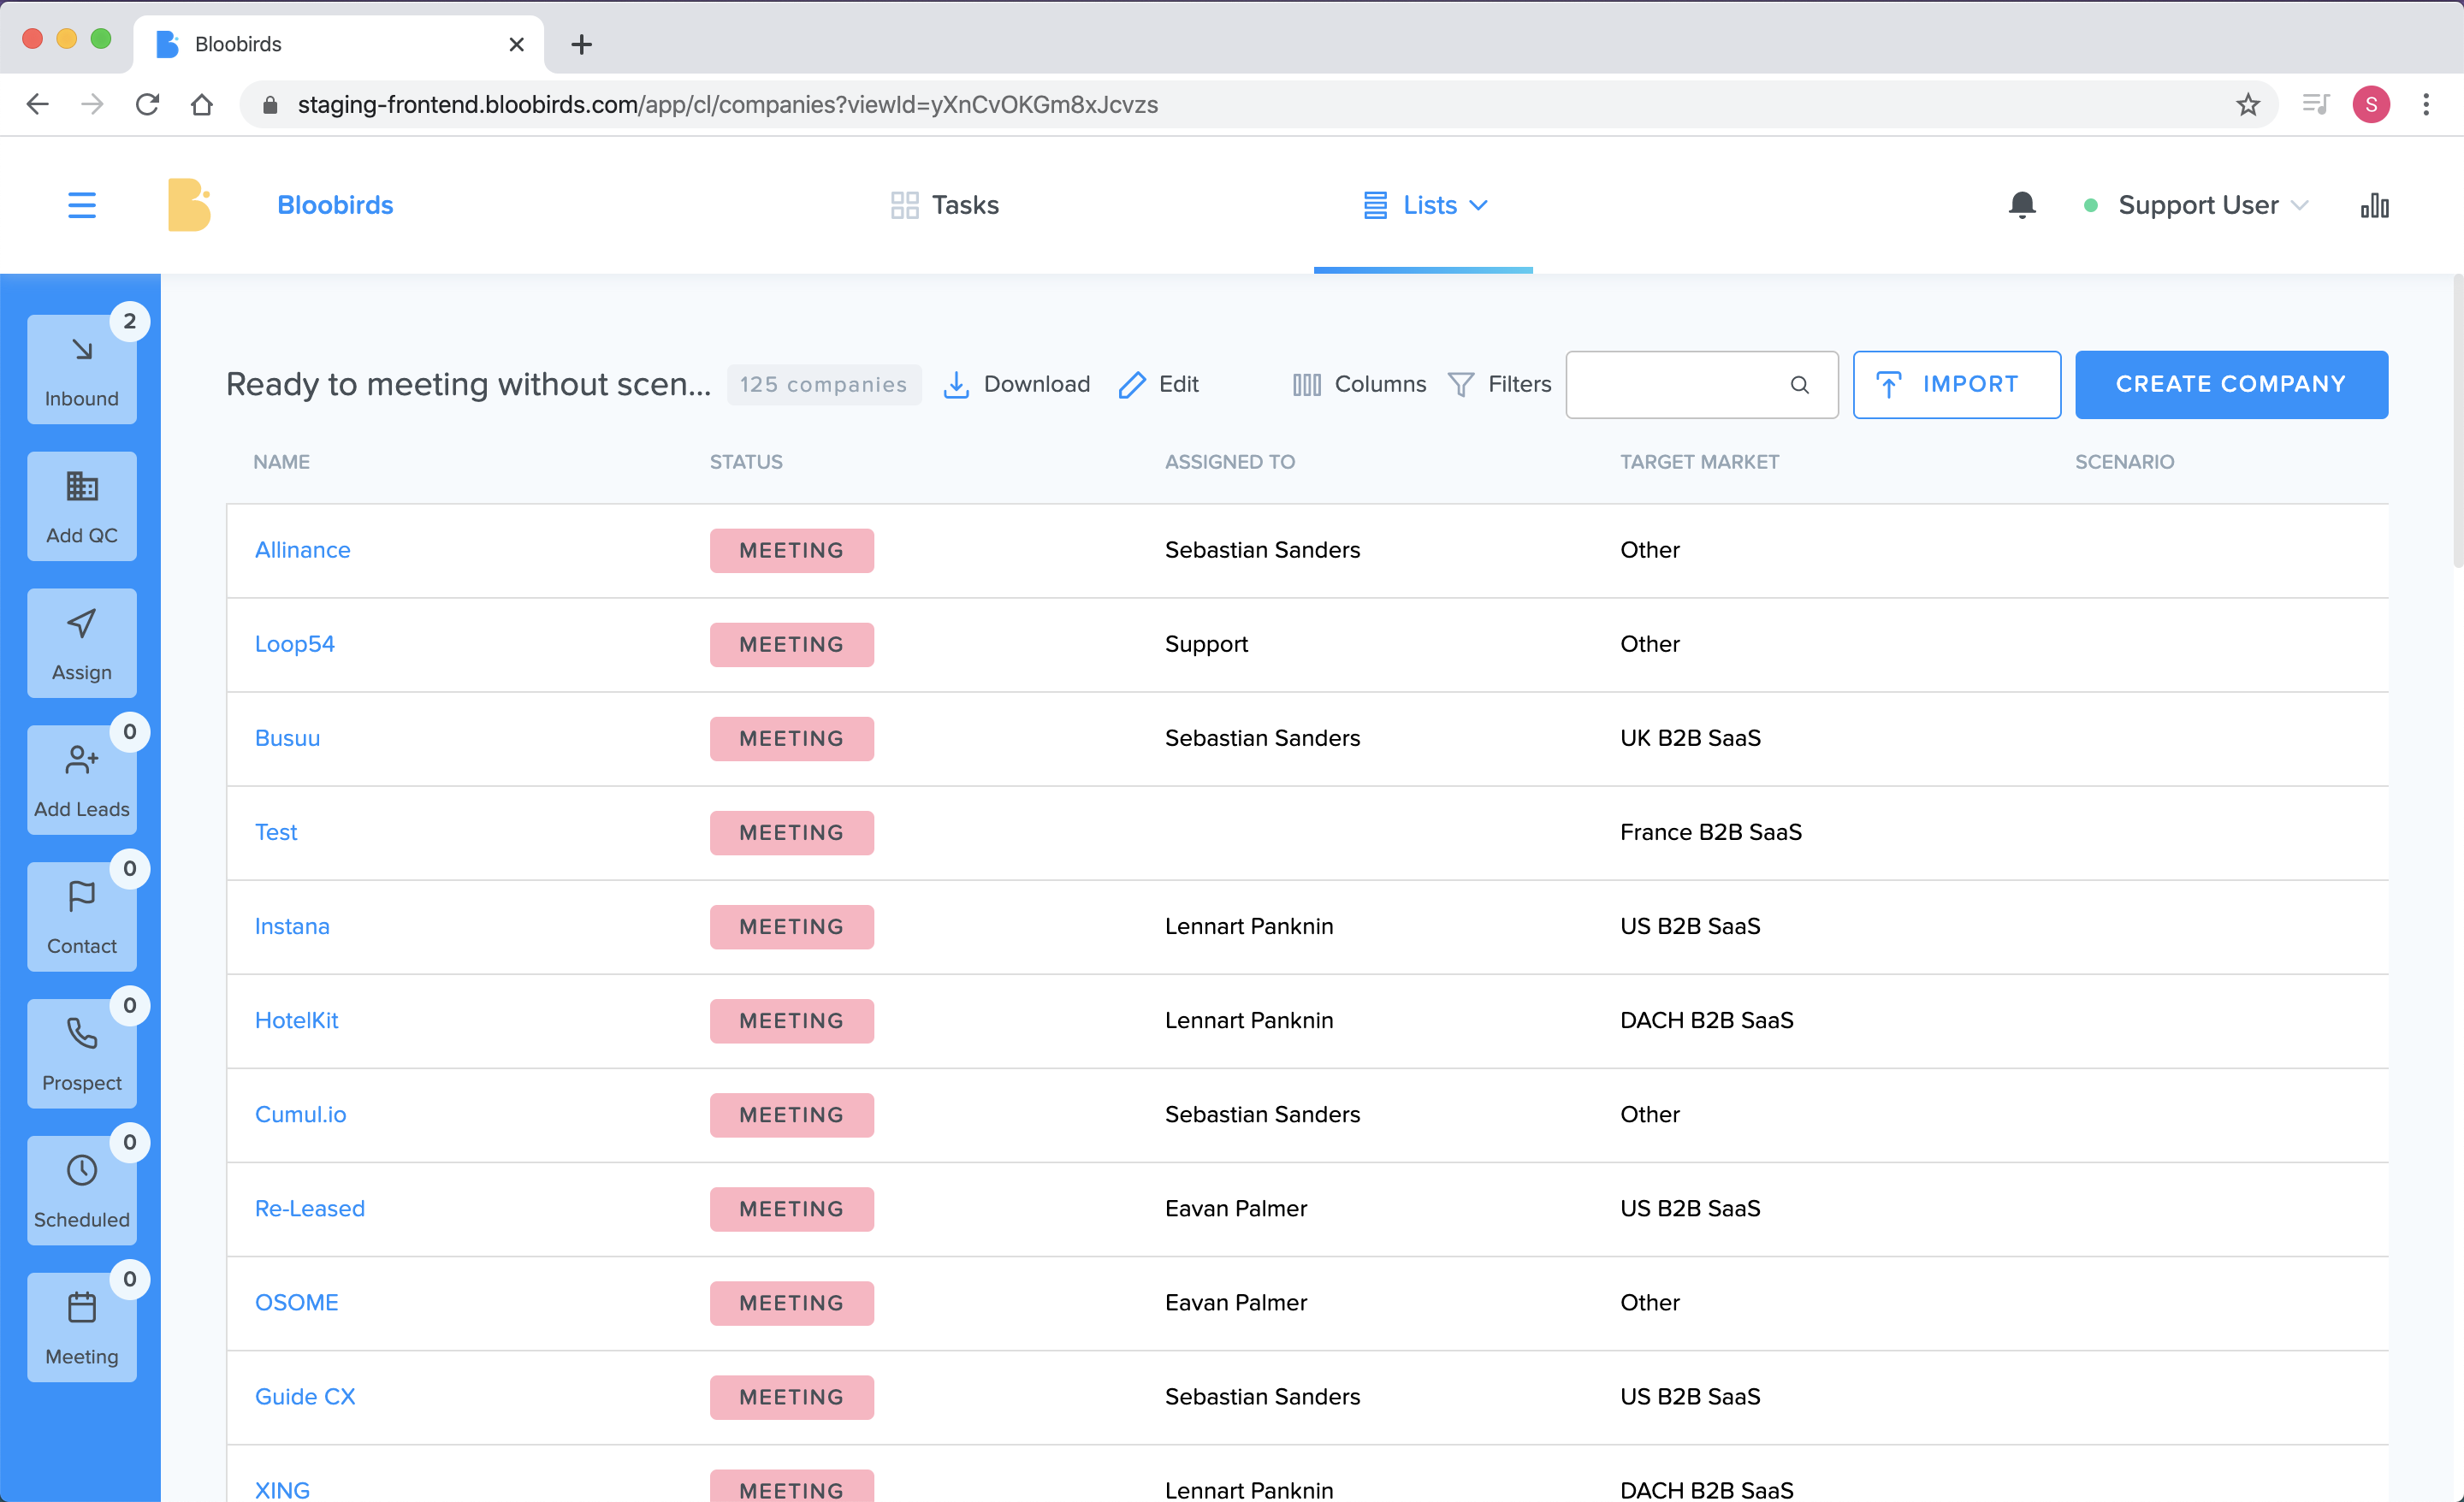This screenshot has width=2464, height=1502.
Task: Click the IMPORT button
Action: [1956, 384]
